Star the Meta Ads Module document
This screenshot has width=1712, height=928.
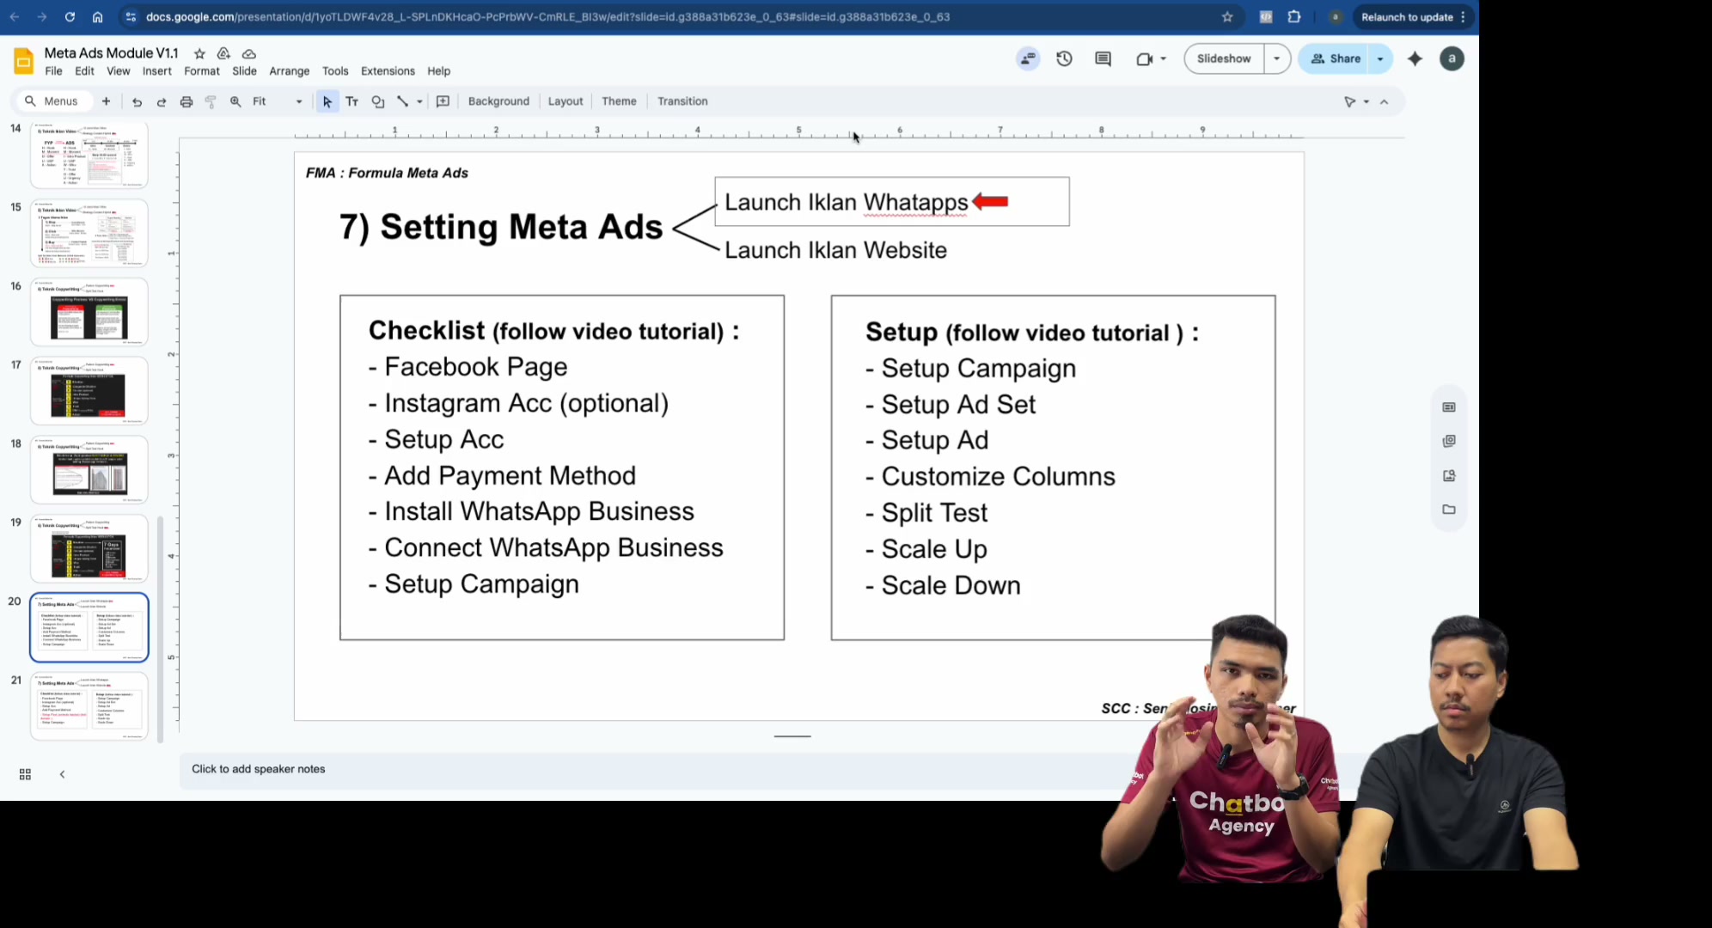coord(199,53)
